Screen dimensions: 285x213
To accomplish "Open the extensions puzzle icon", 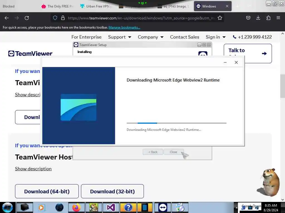I will click(268, 18).
